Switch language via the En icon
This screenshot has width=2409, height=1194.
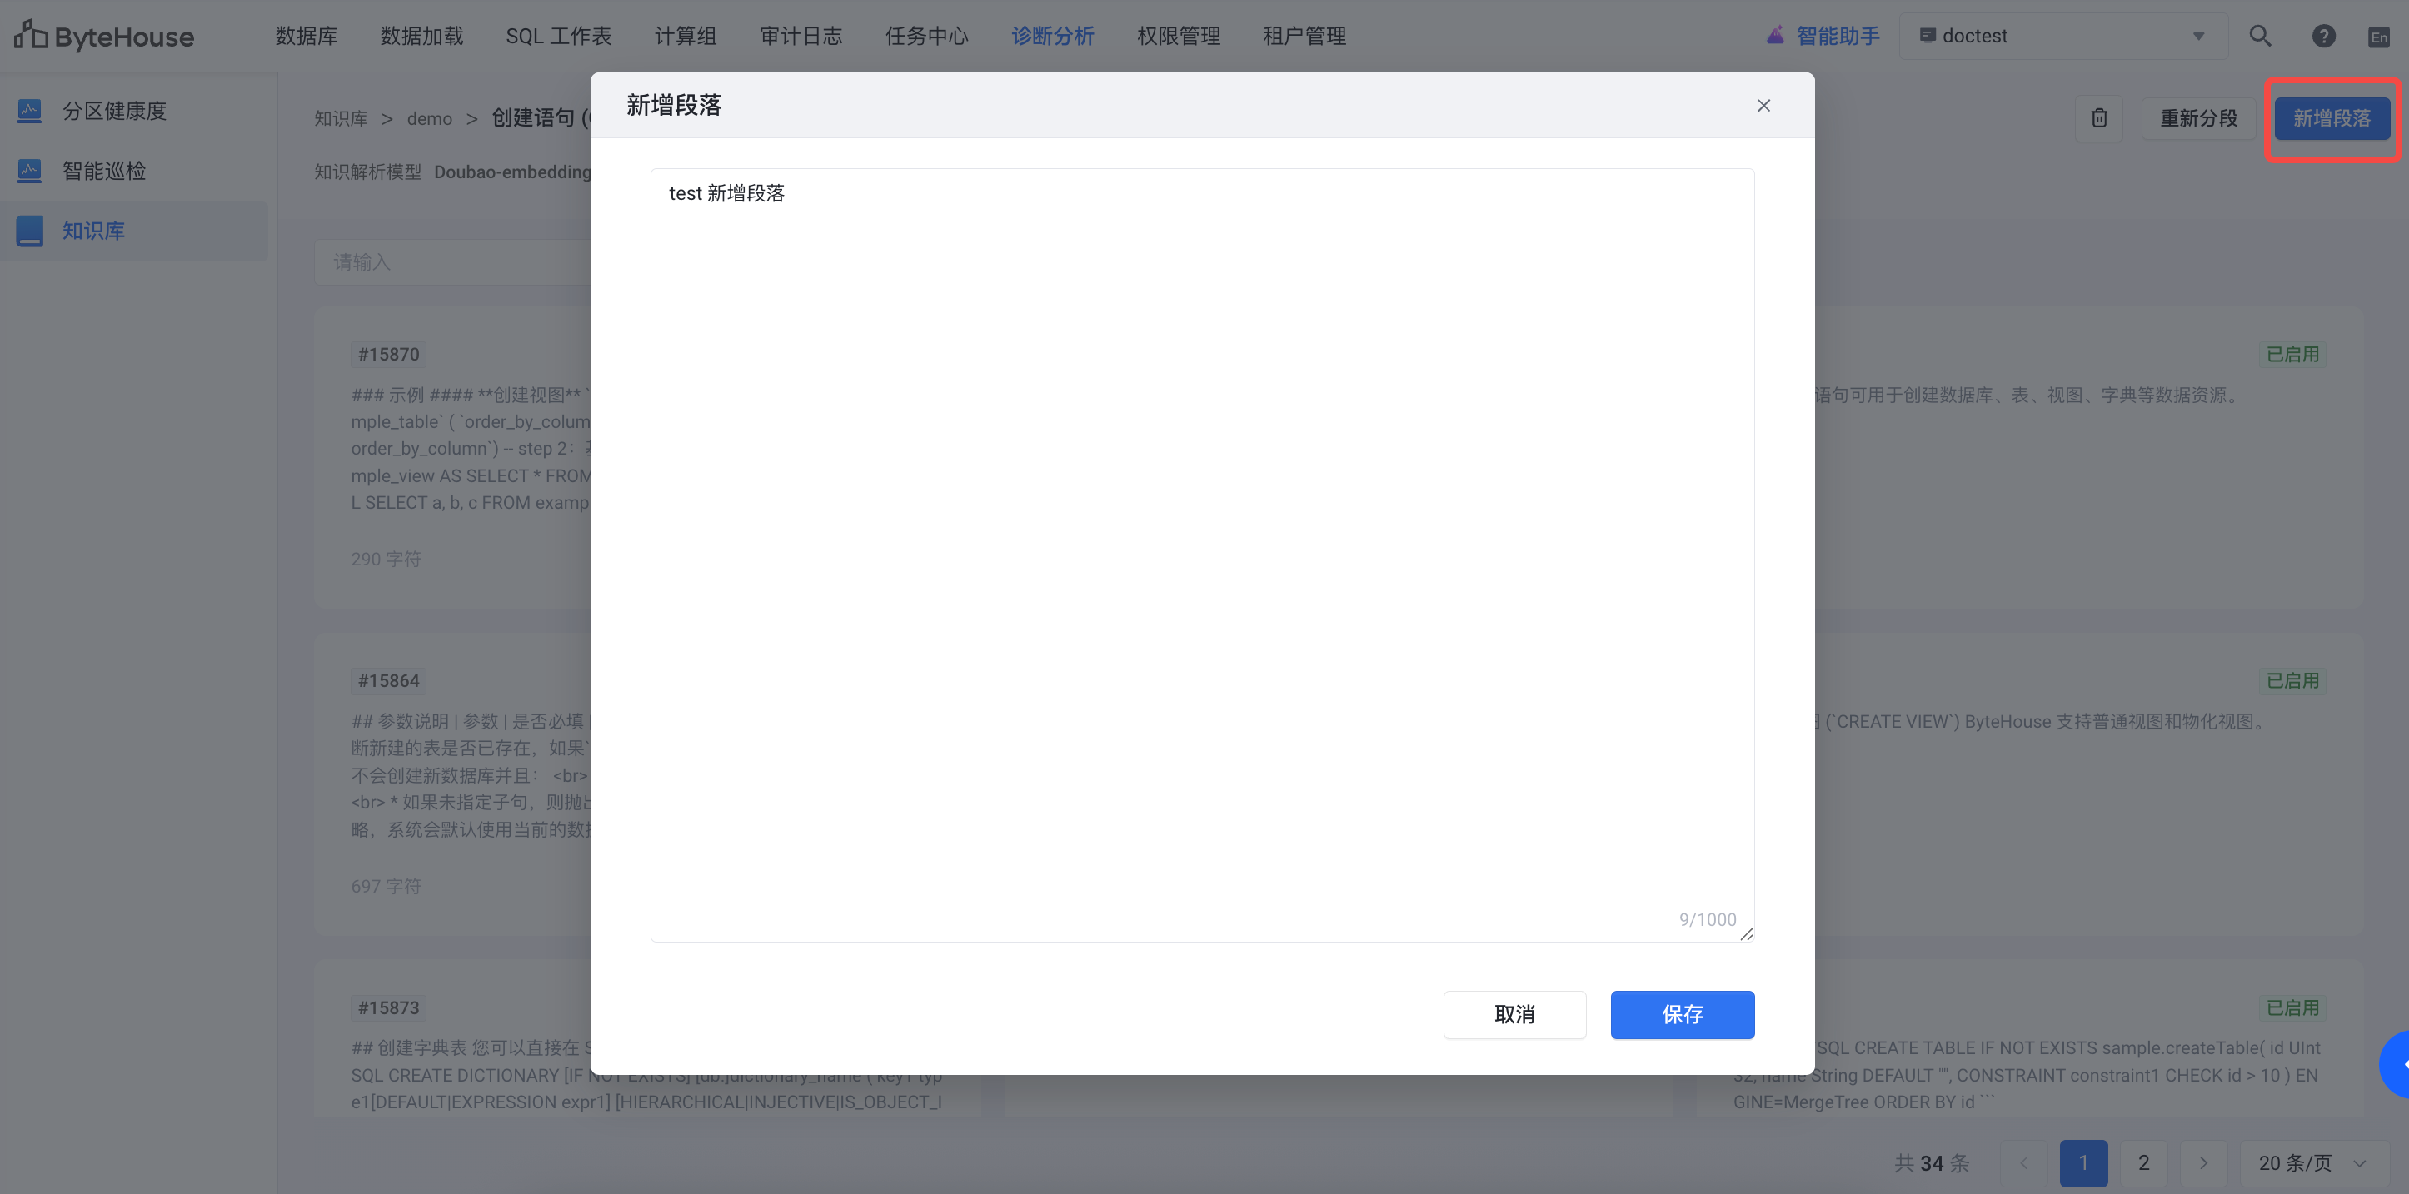point(2378,37)
